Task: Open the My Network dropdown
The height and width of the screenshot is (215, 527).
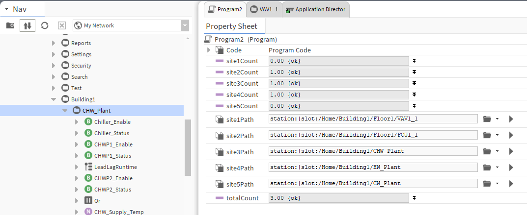Action: [184, 25]
